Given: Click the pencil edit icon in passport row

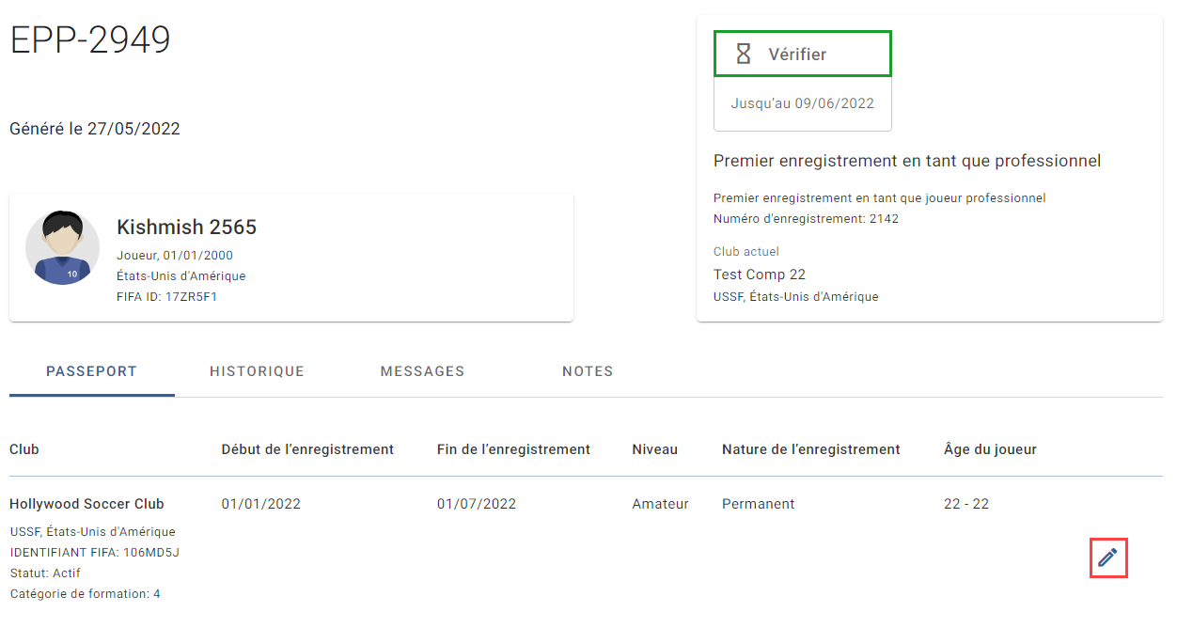Looking at the screenshot, I should [1107, 557].
